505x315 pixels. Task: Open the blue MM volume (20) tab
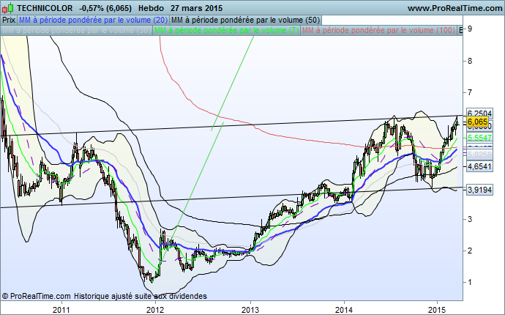click(x=93, y=20)
